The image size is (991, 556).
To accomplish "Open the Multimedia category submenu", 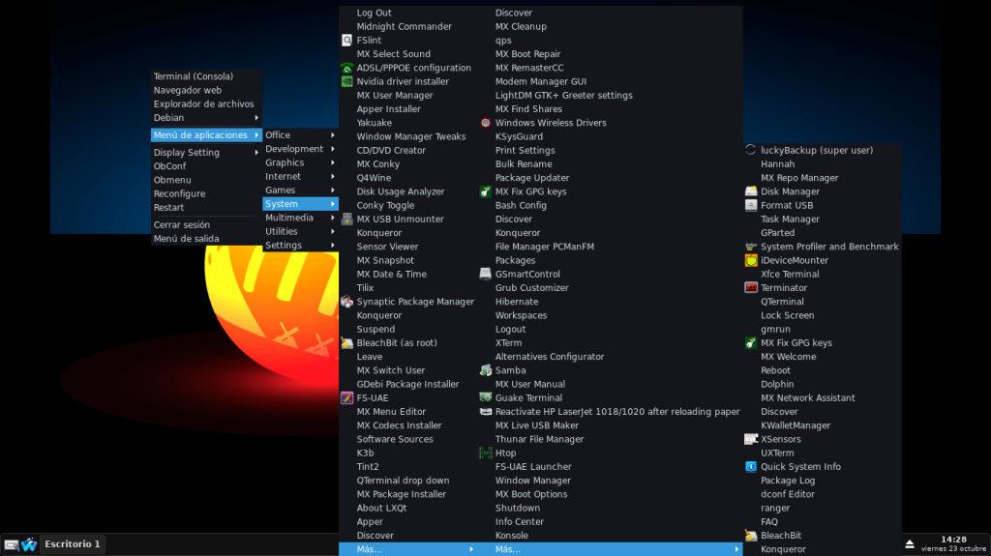I will point(301,218).
